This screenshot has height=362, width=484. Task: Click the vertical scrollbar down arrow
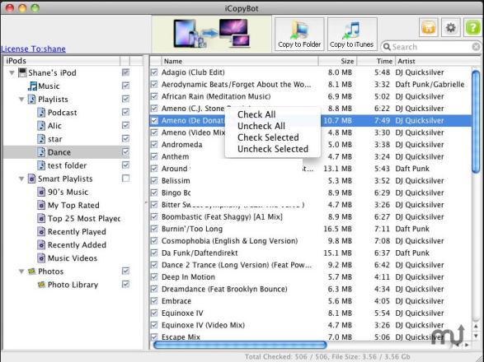476,336
